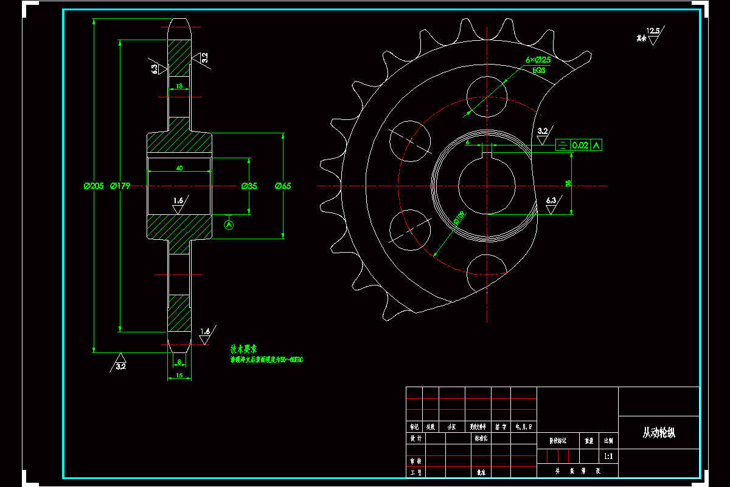Select the 40 hub width dimension
This screenshot has height=487, width=730.
tap(179, 167)
